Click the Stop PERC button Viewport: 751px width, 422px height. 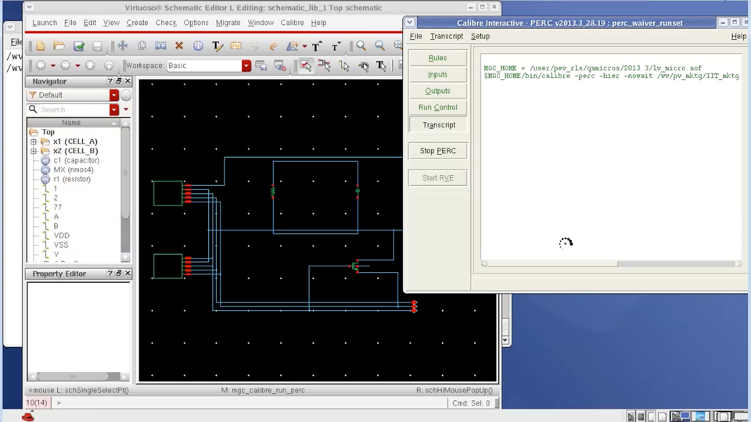tap(438, 151)
